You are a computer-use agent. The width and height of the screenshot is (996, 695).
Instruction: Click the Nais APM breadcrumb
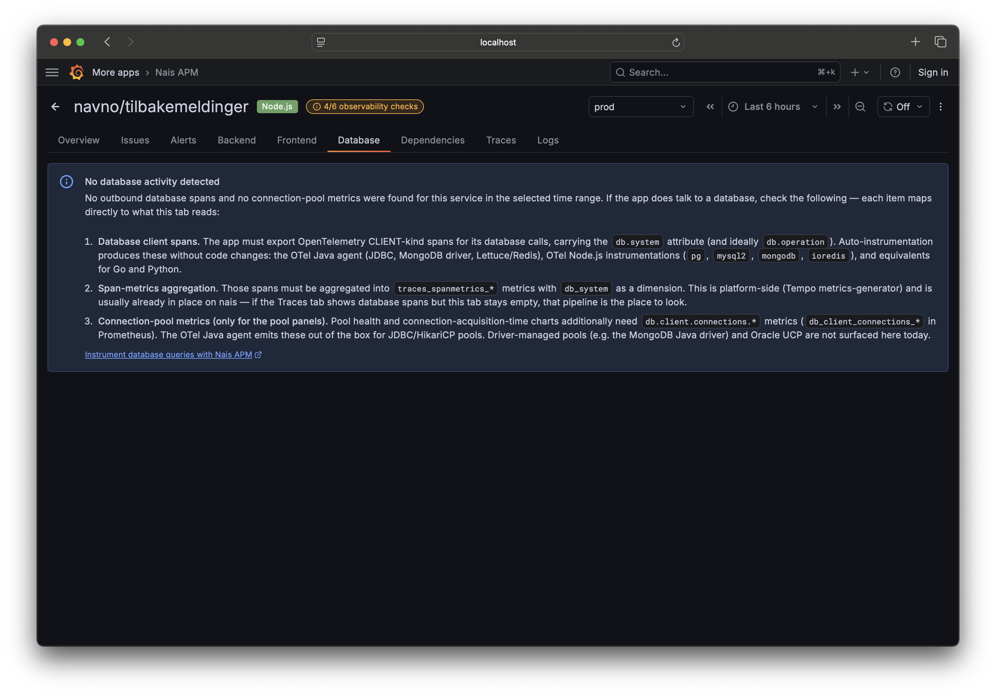177,72
